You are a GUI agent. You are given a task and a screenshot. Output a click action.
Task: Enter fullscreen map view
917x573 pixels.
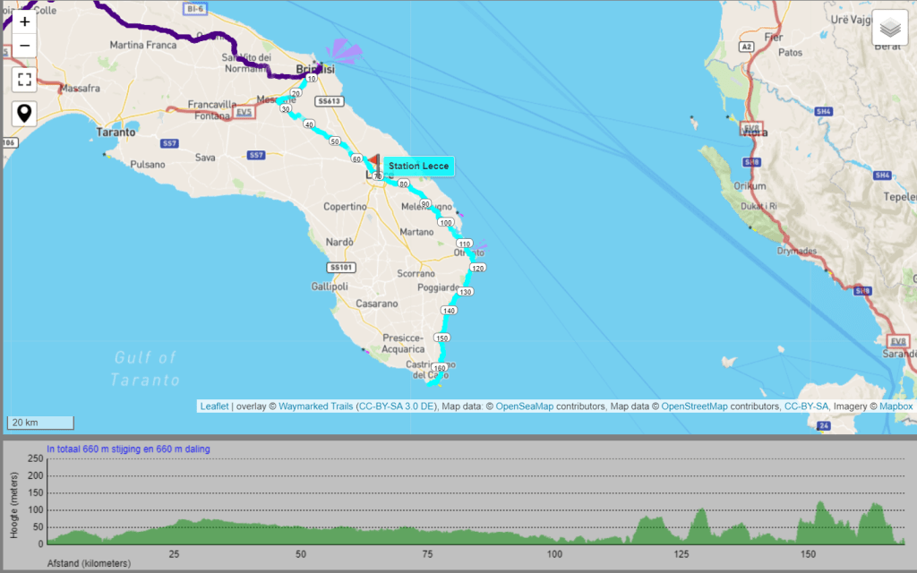tap(24, 79)
